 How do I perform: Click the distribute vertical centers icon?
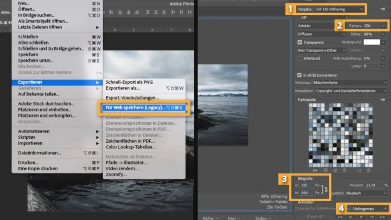tap(156, 12)
